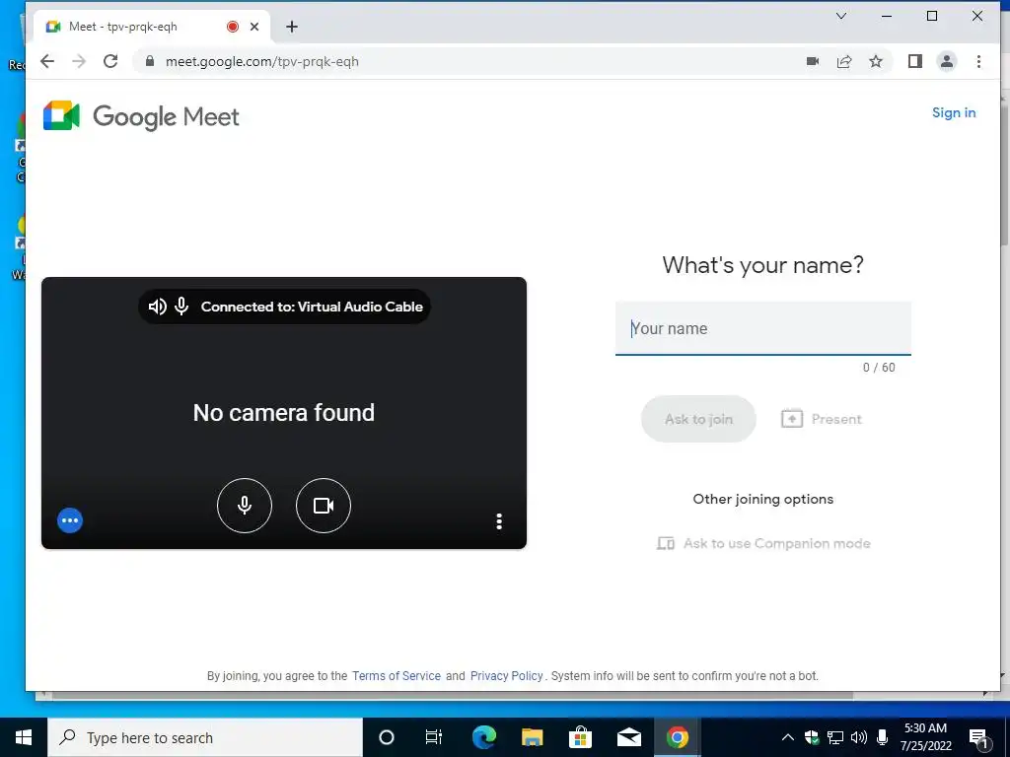Reload the Meet page
This screenshot has height=757, width=1010.
tap(110, 61)
